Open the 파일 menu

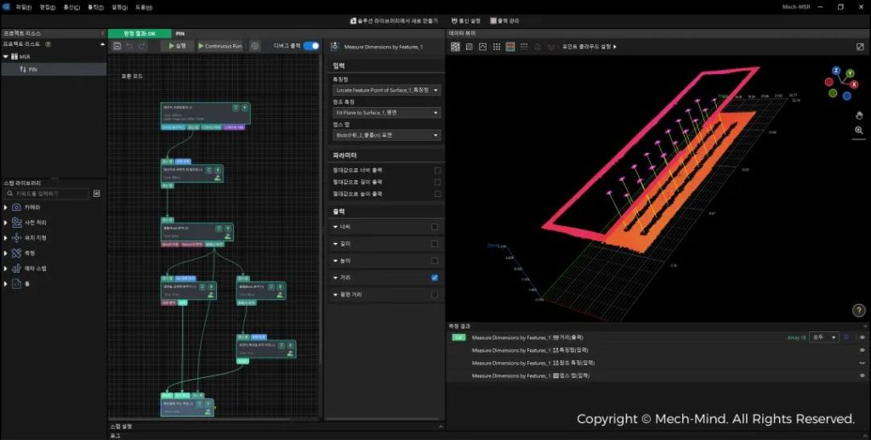tap(22, 6)
